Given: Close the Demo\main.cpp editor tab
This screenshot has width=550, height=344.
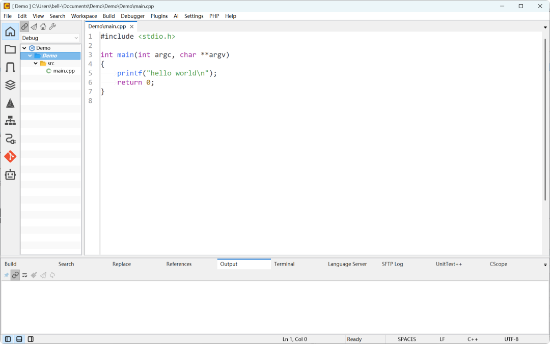Looking at the screenshot, I should coord(131,26).
